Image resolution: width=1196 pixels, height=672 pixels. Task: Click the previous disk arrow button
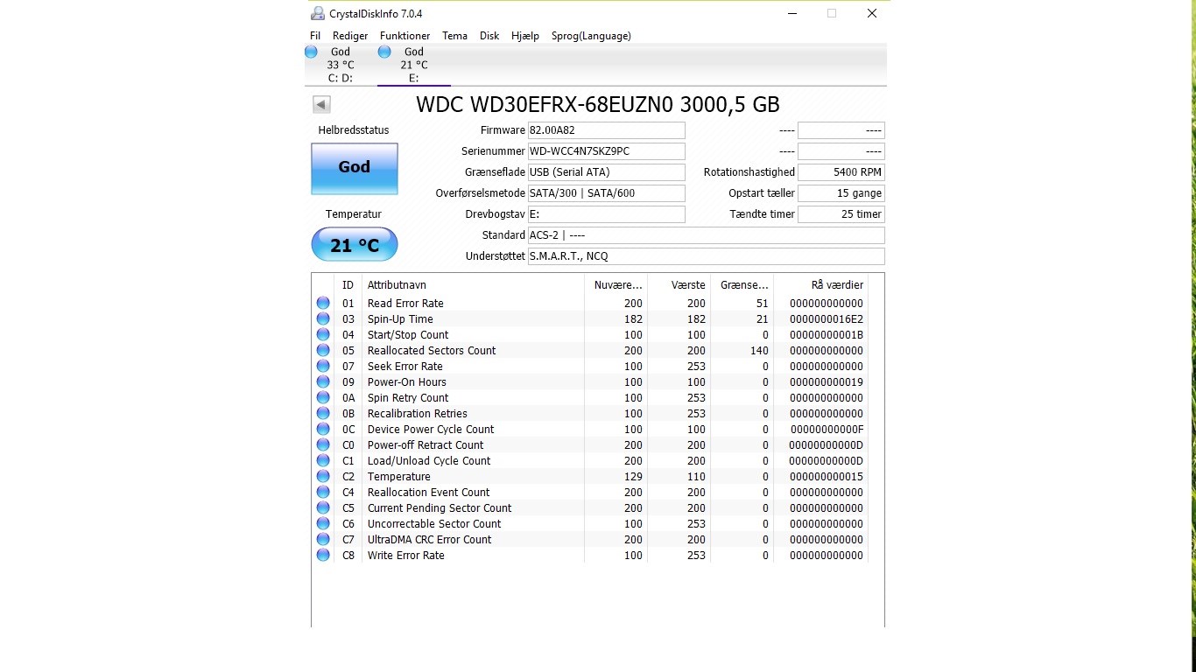click(x=321, y=105)
